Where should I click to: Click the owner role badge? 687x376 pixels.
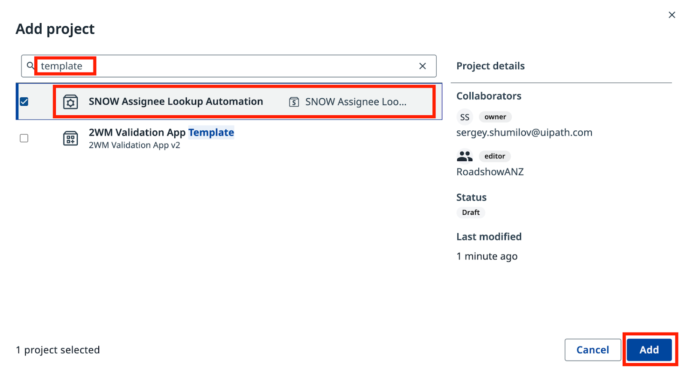495,117
